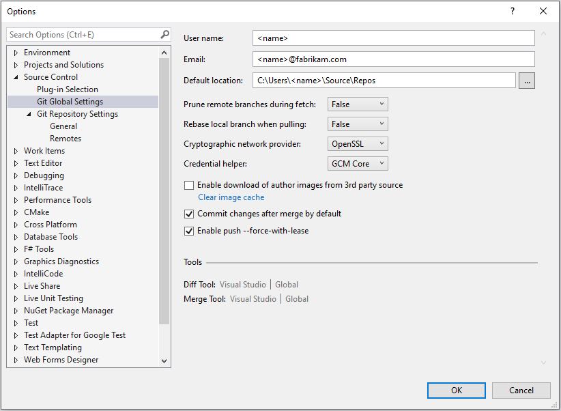Select Plug-in Selection in the tree
The image size is (561, 411).
(x=68, y=89)
